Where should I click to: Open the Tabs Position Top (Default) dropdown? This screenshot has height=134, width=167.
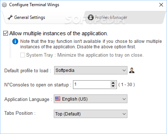90,114
